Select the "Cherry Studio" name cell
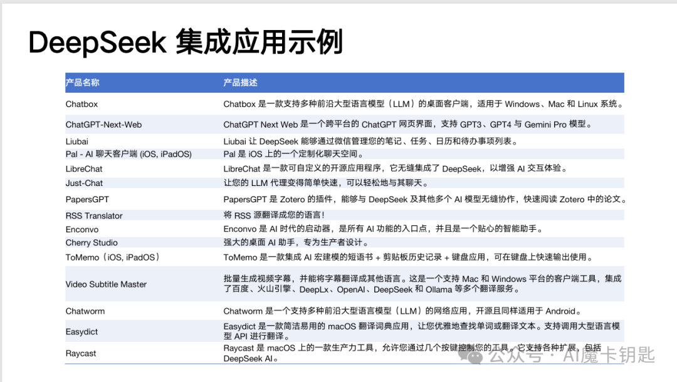The height and width of the screenshot is (382, 677). (x=92, y=242)
